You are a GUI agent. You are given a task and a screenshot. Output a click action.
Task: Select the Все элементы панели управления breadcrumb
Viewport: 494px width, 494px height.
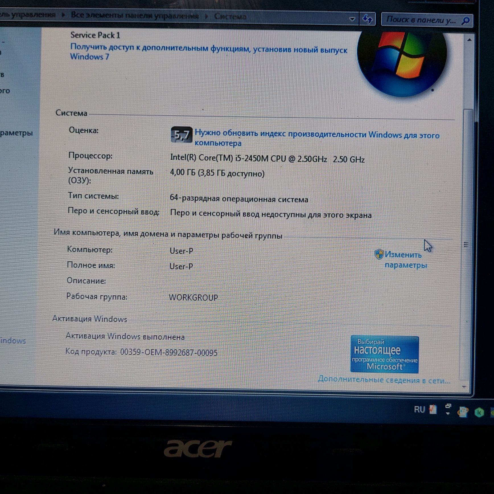(135, 16)
